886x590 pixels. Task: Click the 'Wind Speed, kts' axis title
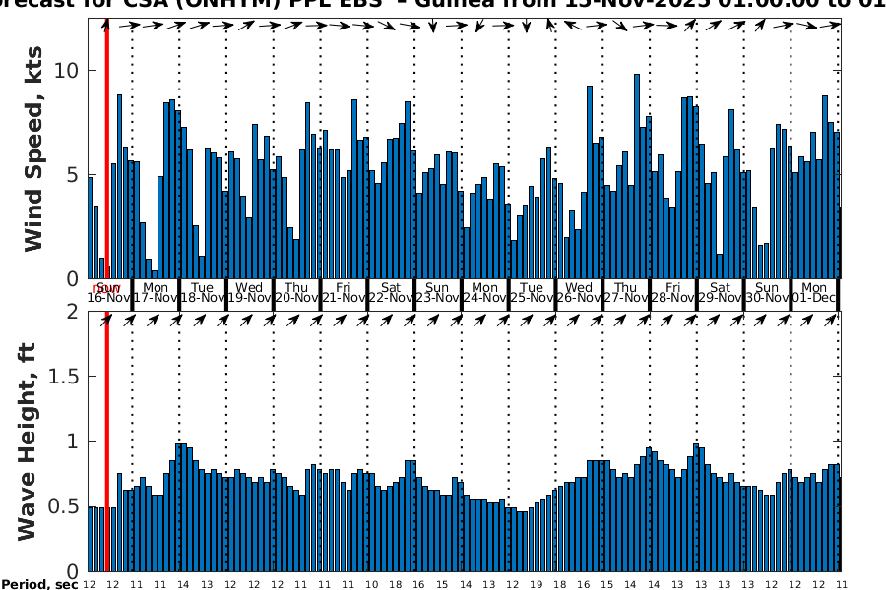point(34,147)
